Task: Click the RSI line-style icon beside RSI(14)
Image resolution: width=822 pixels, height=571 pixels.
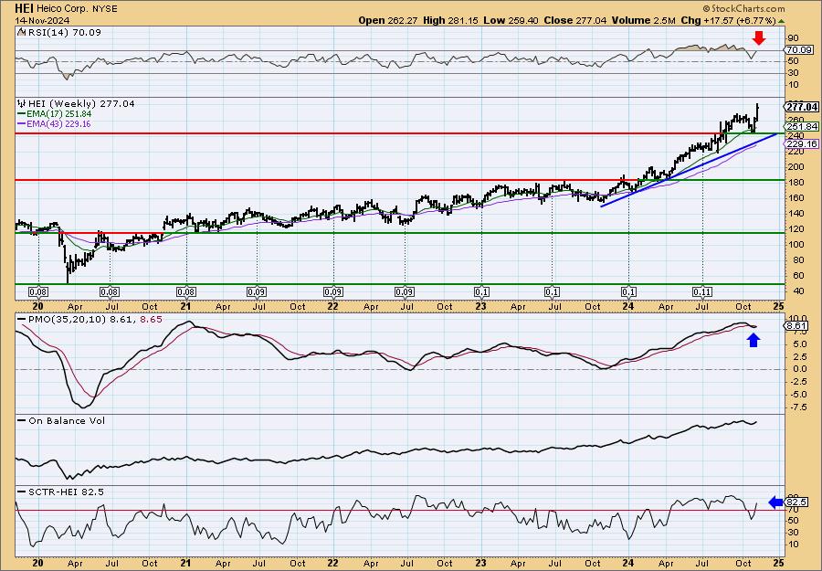Action: pos(21,32)
